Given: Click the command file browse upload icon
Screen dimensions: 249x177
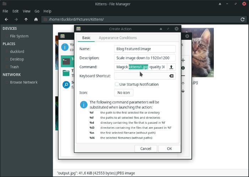Looking at the screenshot, I should click(171, 67).
